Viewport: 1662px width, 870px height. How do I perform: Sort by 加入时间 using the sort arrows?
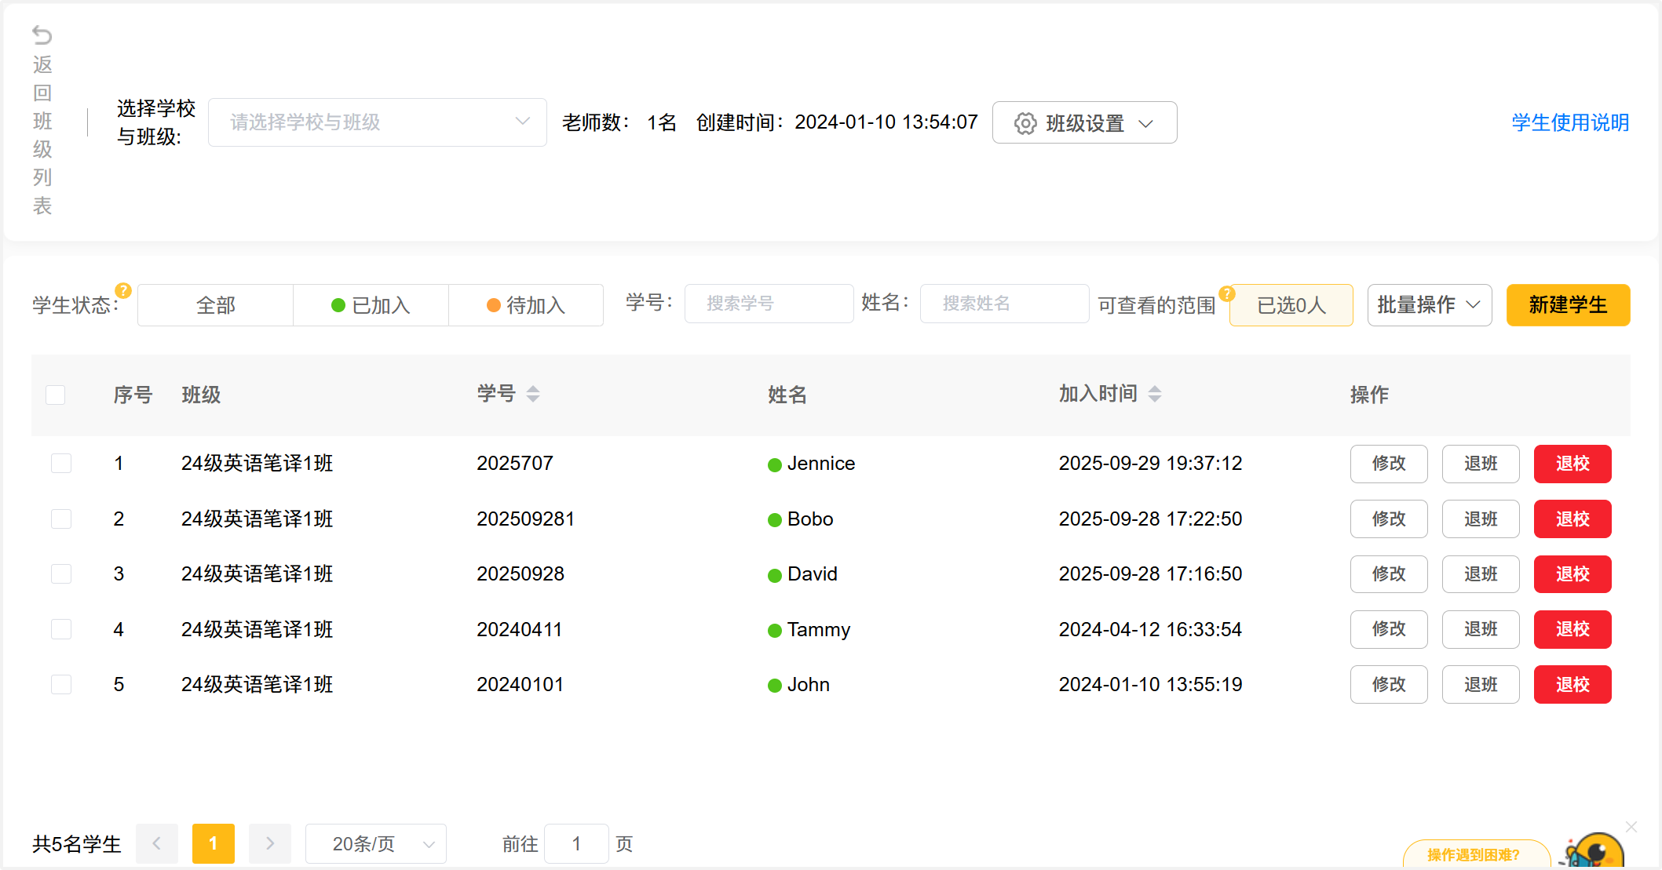1154,394
